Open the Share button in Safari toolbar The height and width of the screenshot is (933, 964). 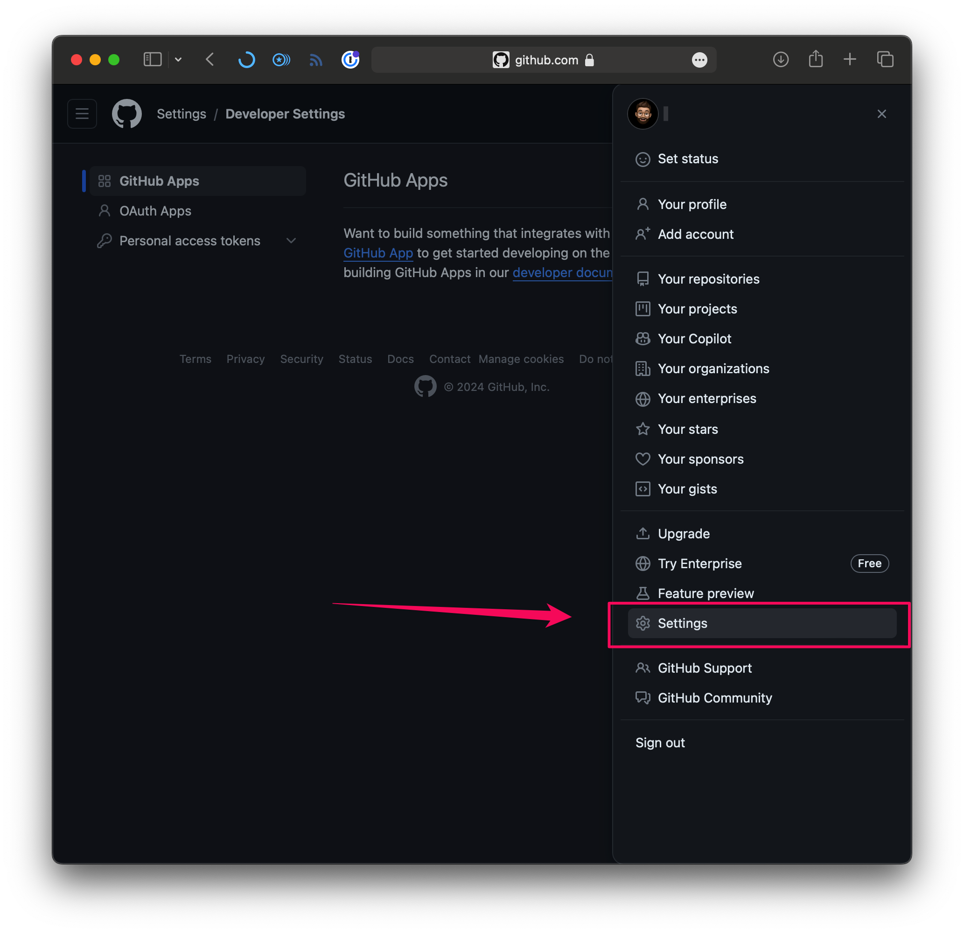[x=816, y=59]
